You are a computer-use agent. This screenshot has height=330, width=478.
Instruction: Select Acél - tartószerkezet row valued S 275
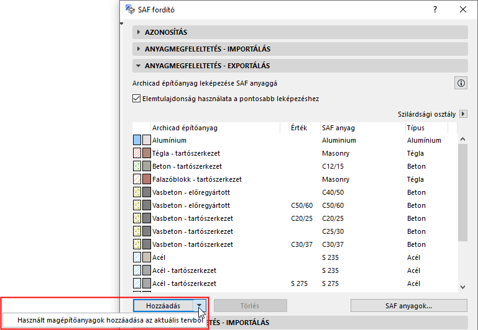pos(295,283)
